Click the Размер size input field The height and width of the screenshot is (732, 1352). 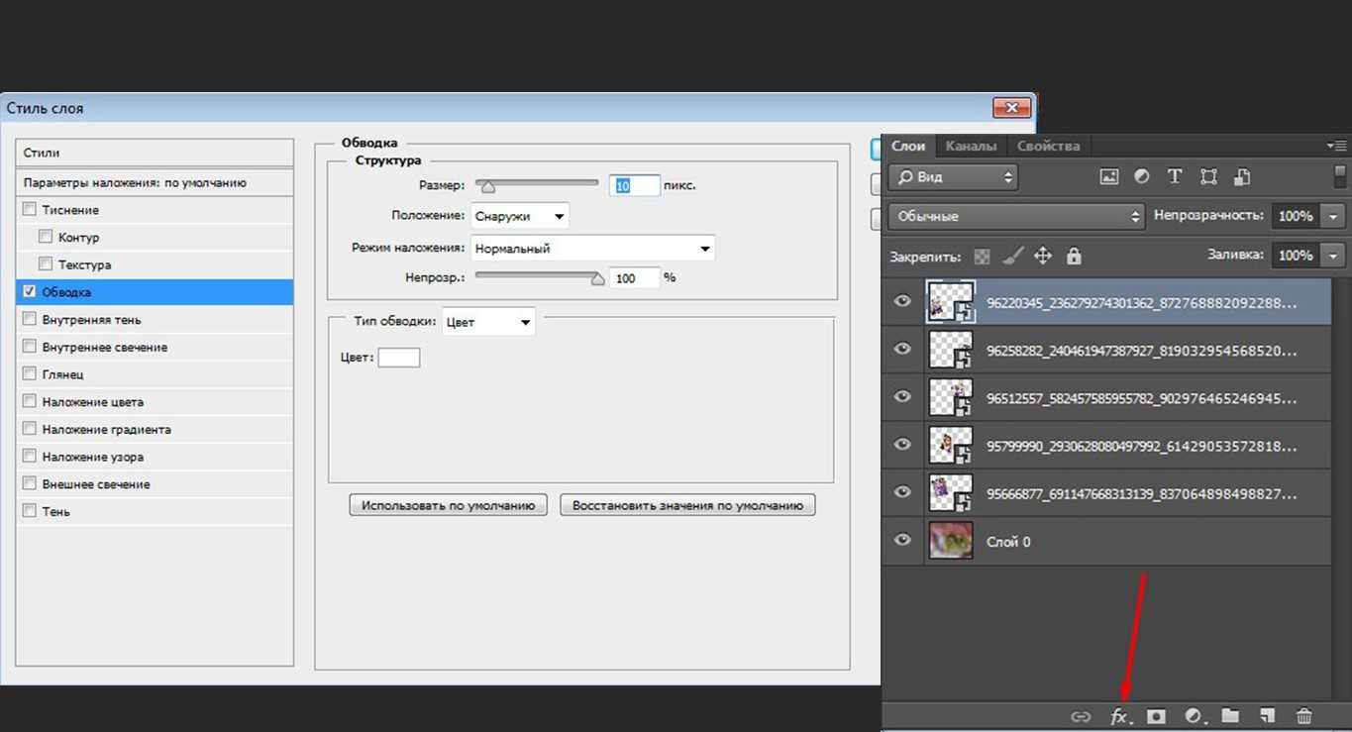point(634,185)
